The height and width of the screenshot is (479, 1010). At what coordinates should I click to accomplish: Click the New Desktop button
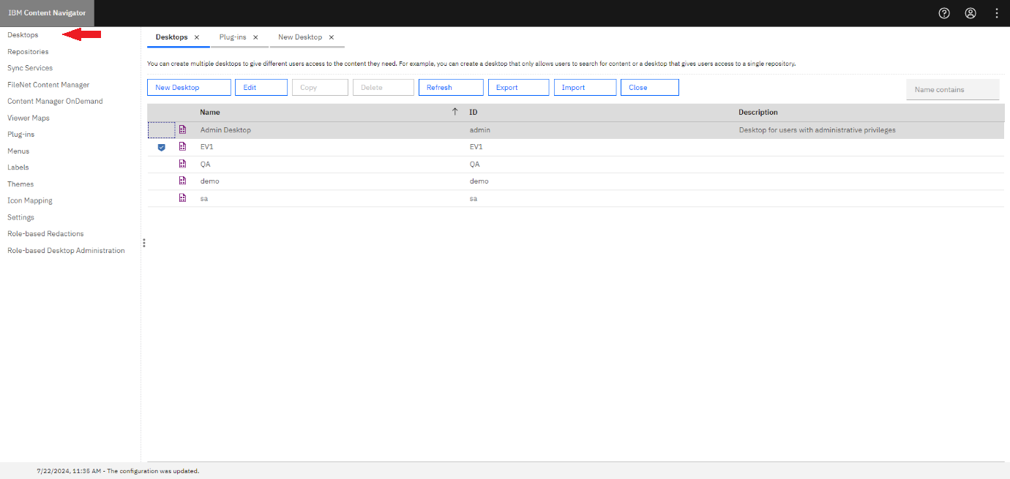[x=188, y=87]
